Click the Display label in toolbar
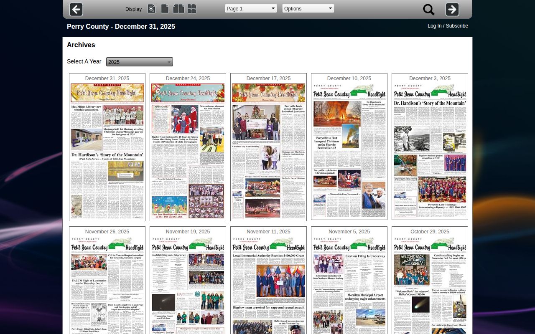The image size is (535, 334). pyautogui.click(x=133, y=9)
